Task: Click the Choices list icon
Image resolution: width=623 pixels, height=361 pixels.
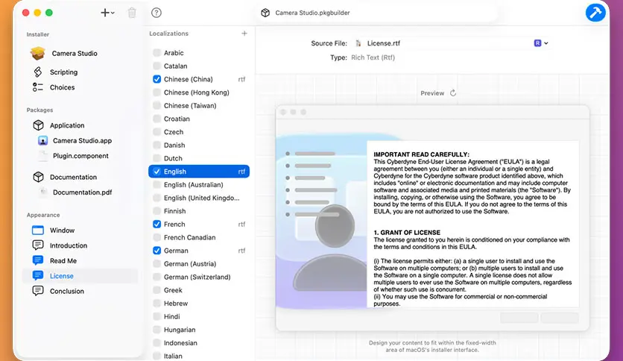Action: point(38,87)
